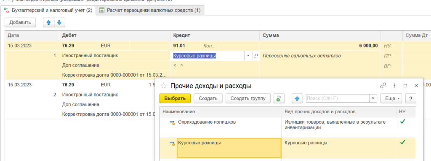Click the item icon of Курсовые разницы row
Viewport: 431px width, 161px height.
(172, 143)
